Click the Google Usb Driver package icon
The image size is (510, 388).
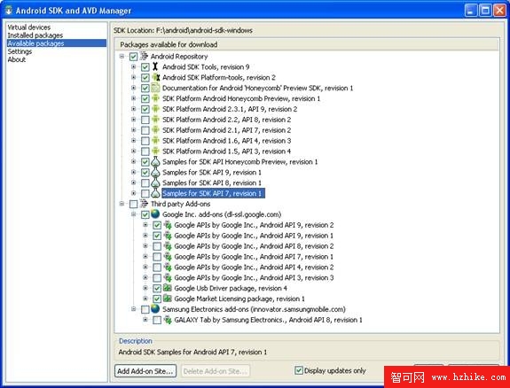[168, 288]
